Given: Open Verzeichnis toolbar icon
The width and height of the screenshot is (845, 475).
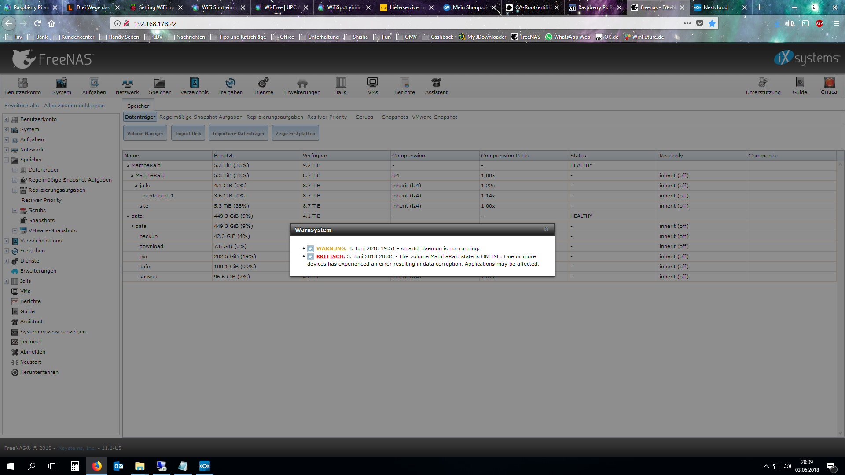Looking at the screenshot, I should [195, 86].
